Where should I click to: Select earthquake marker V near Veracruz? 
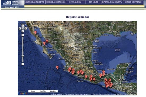click(x=104, y=72)
